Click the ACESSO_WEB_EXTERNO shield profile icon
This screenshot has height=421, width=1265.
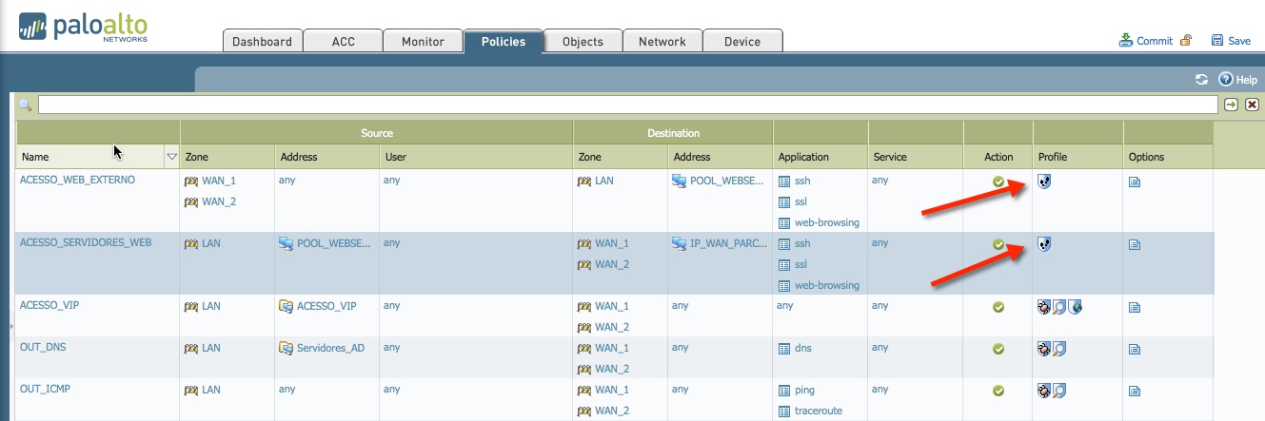[x=1044, y=181]
